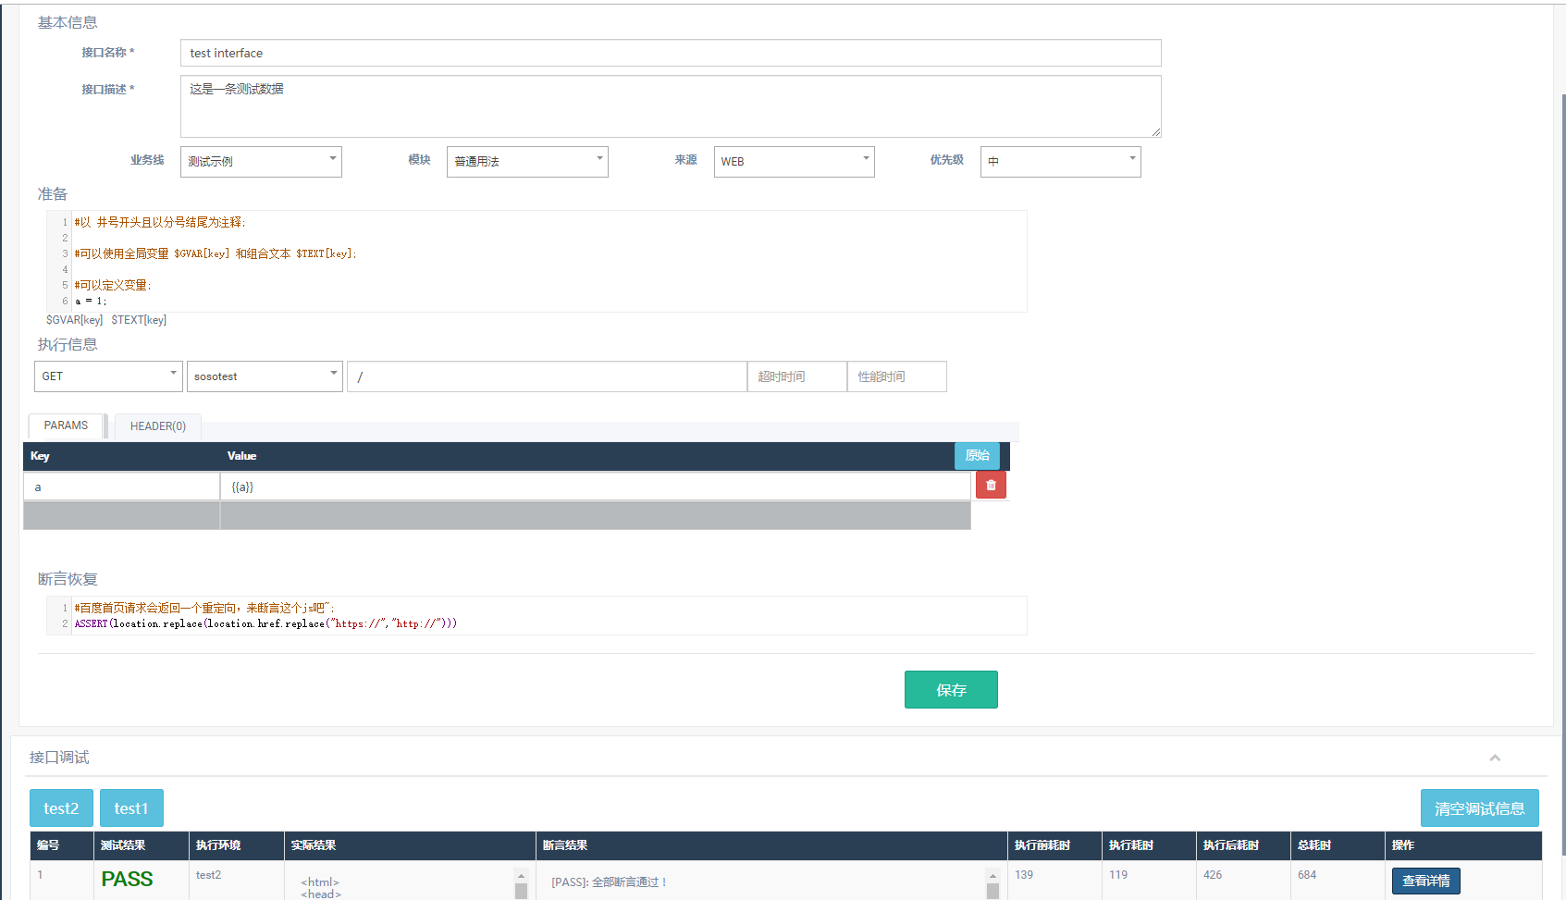
Task: Click the 原始 raw mode button
Action: coord(977,455)
